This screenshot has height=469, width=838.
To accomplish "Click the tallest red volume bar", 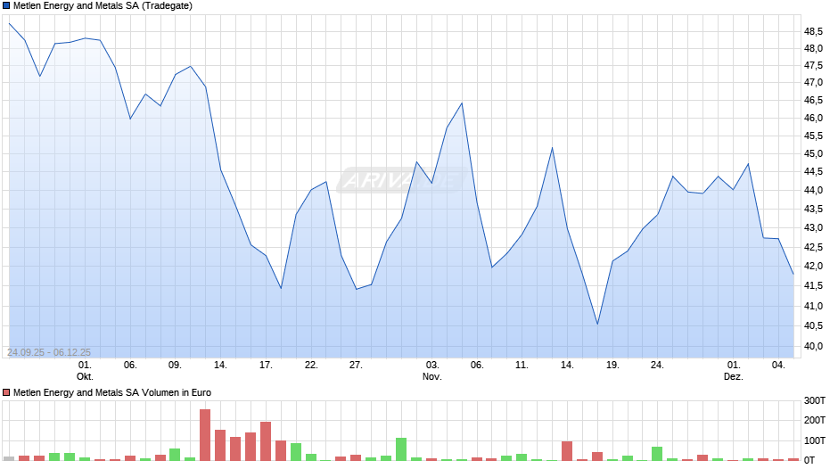I will (205, 435).
